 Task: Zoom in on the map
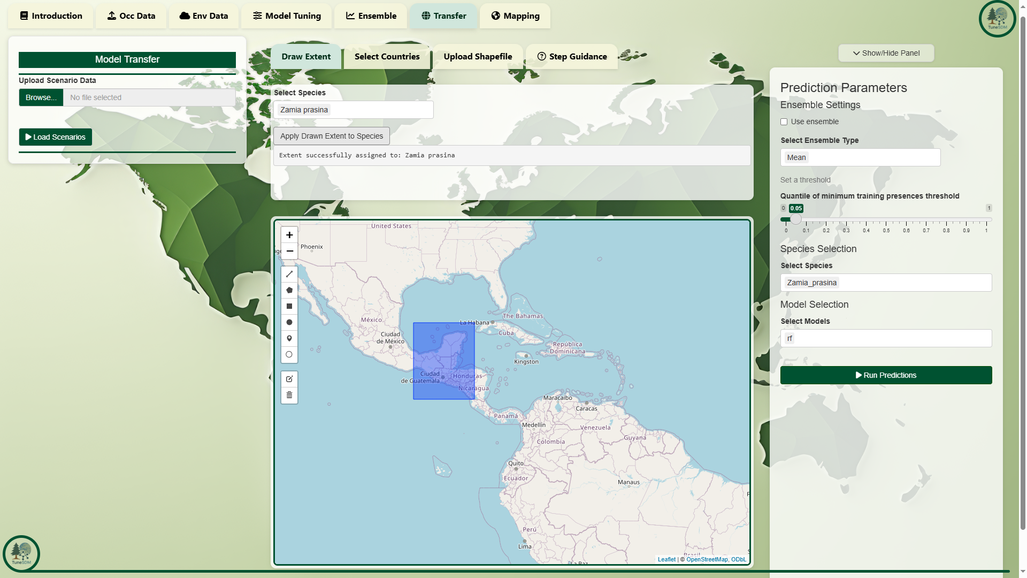(289, 235)
